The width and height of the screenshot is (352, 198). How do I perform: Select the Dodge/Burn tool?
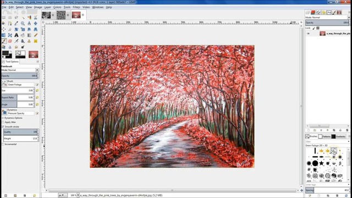(23, 47)
